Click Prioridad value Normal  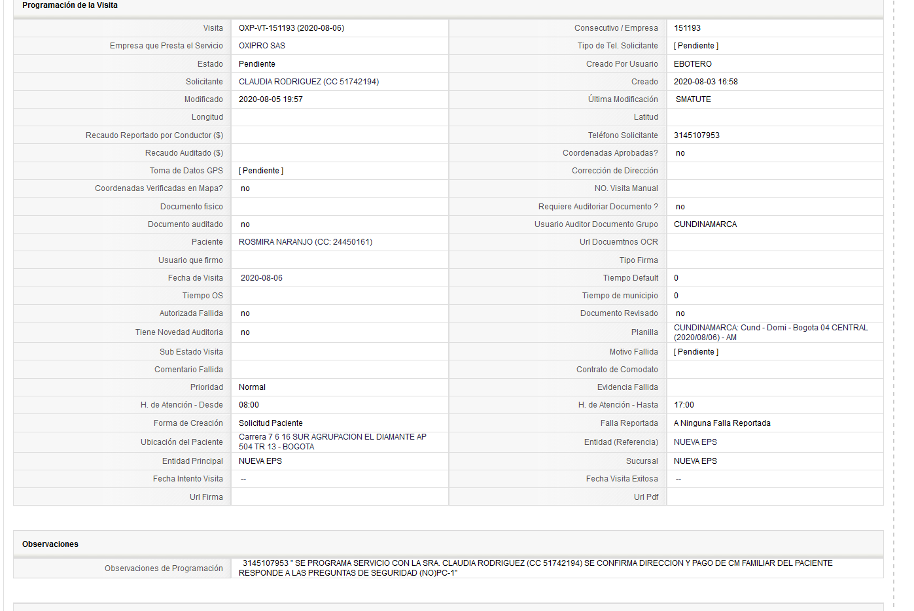[252, 387]
